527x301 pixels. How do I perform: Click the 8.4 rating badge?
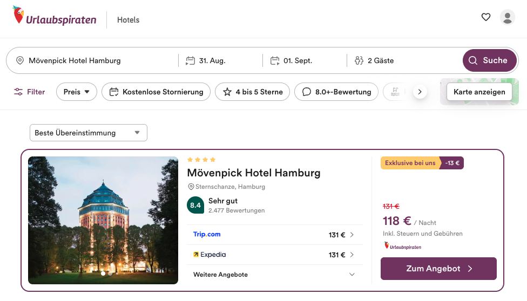pos(195,206)
